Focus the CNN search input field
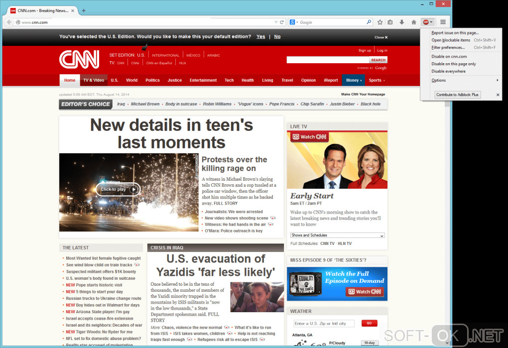This screenshot has height=348, width=508. tap(328, 60)
